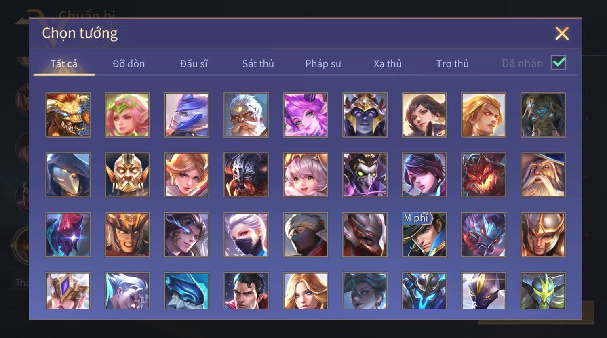This screenshot has width=607, height=338.
Task: Pick the hero marked M phí
Action: click(x=424, y=235)
